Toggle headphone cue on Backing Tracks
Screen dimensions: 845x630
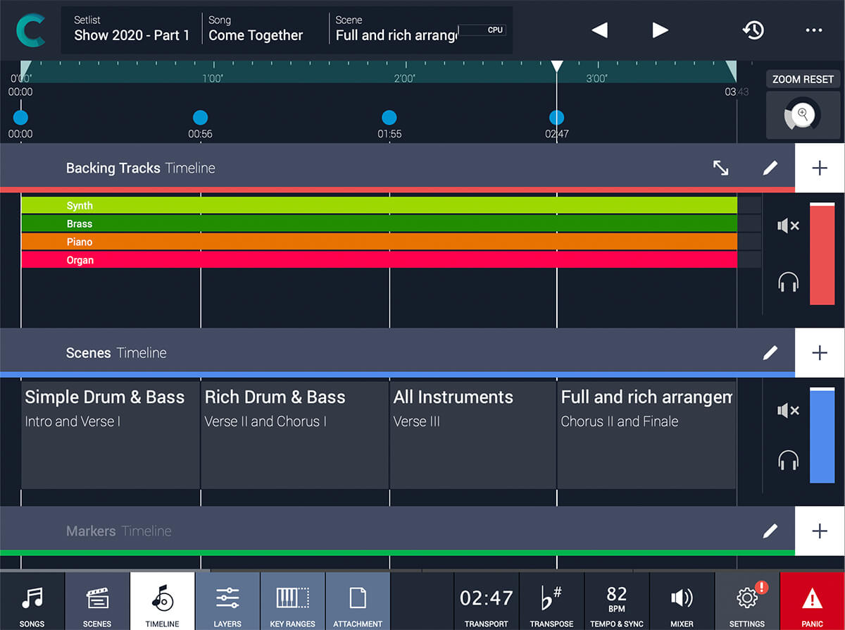click(x=789, y=282)
